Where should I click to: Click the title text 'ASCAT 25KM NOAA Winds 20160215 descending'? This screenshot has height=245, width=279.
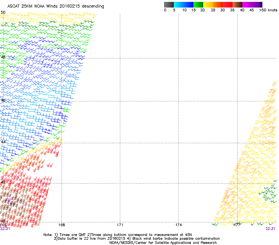pyautogui.click(x=55, y=6)
